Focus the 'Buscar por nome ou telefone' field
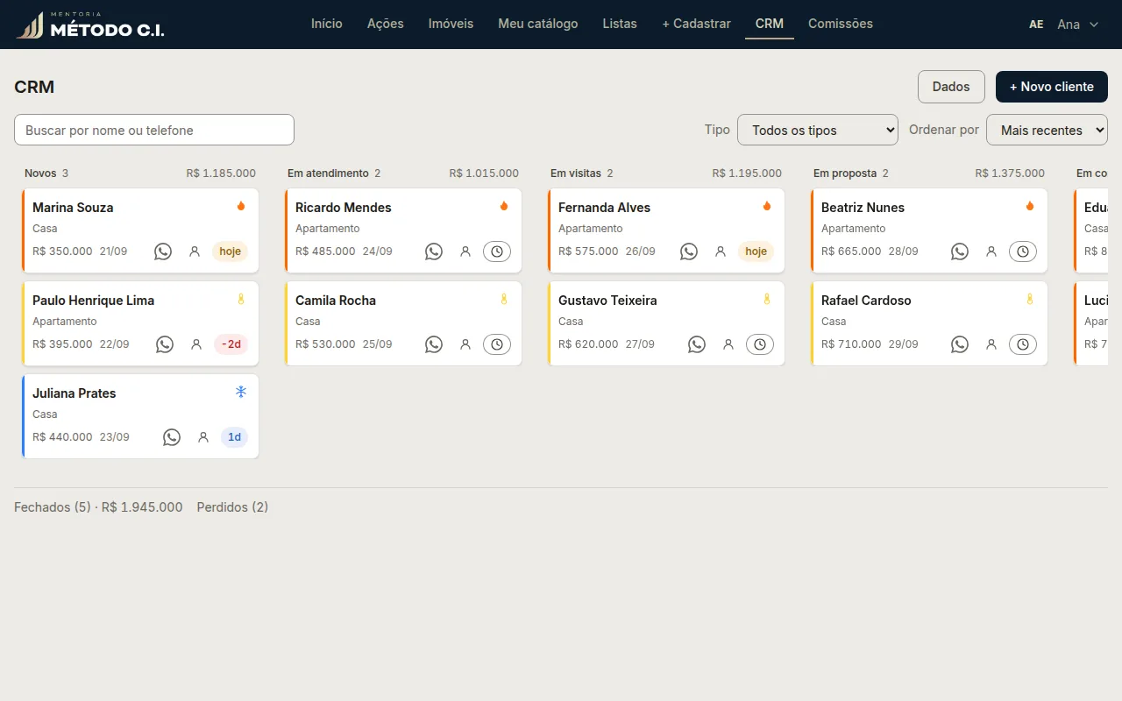 [154, 130]
